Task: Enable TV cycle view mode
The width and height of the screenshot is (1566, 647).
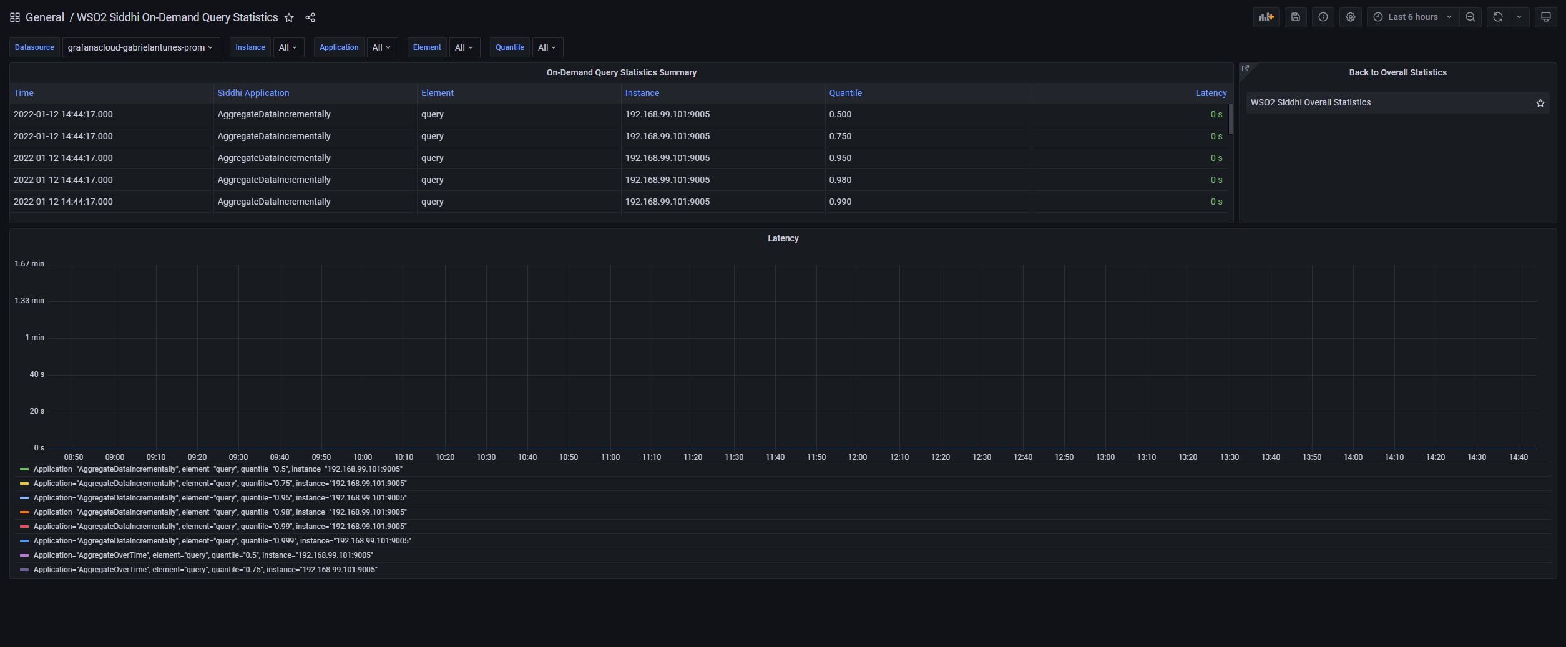Action: (x=1546, y=17)
